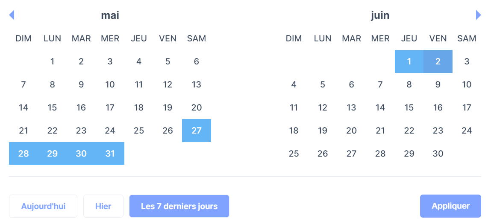Click June 25 in the juin calendar
The height and width of the screenshot is (224, 488).
tap(294, 154)
